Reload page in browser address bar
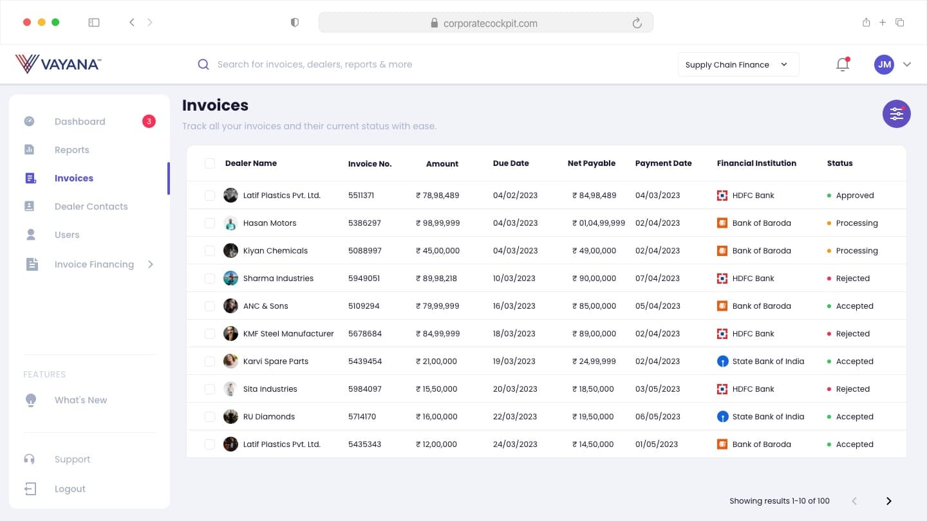Image resolution: width=927 pixels, height=521 pixels. 637,23
